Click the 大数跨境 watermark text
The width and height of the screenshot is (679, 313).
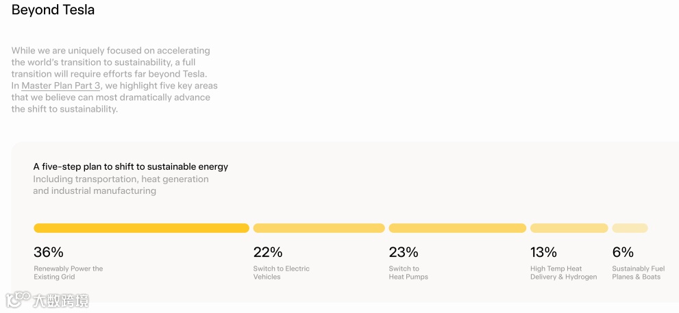60,301
